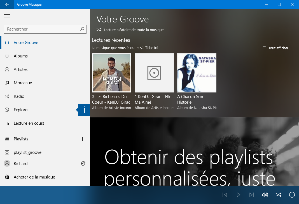Open the volume control
The width and height of the screenshot is (299, 204).
(x=265, y=195)
